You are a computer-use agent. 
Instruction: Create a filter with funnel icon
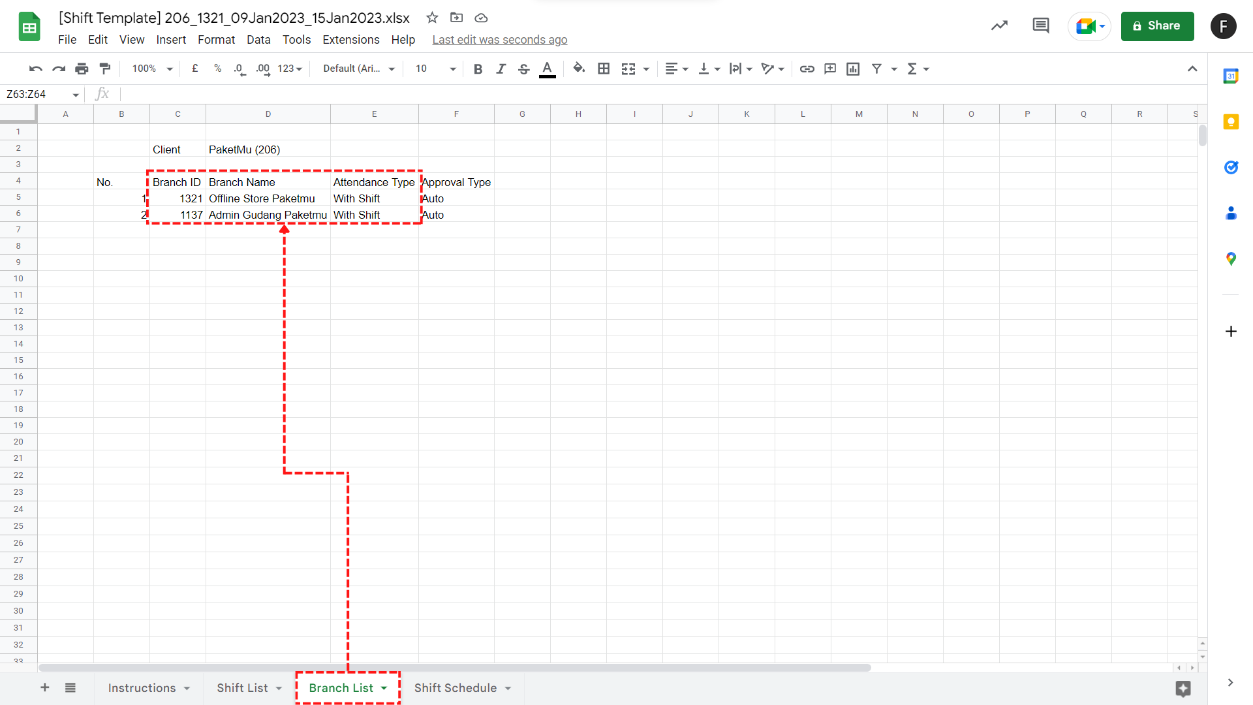click(876, 69)
